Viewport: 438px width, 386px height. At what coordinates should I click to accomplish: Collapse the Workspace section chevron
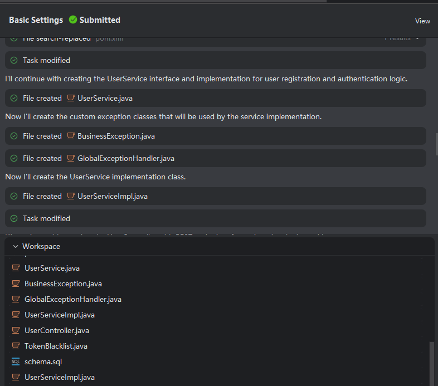(x=15, y=246)
